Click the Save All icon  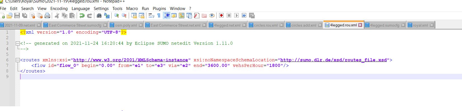(25, 16)
